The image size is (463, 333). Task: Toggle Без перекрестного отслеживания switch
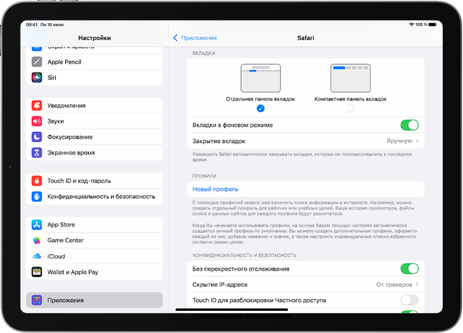click(409, 269)
